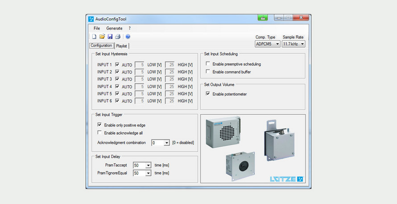Open the PramTaccept time dropdown
Viewport: 397px width, 204px height.
point(142,166)
